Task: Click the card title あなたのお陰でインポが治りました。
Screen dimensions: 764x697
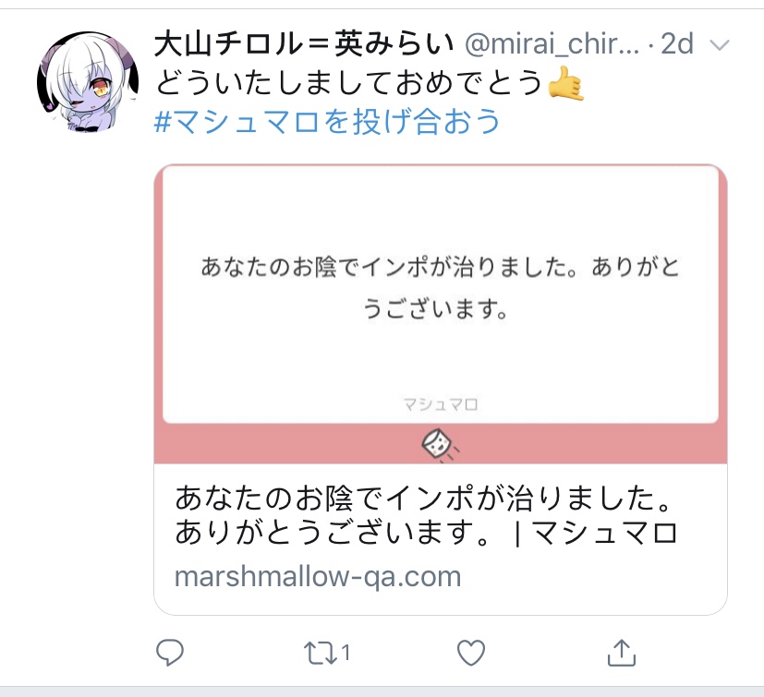Action: [424, 498]
